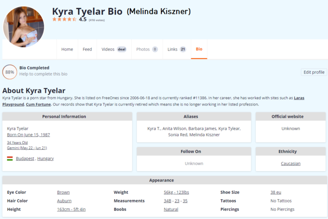328x219 pixels.
Task: Click the '21' count badge on Links
Action: pyautogui.click(x=183, y=49)
